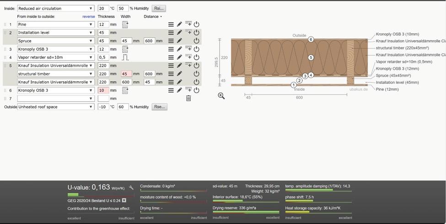Screen dimensions: 446x224
Task: Click the trash icon for empty layer 7
Action: 188,99
